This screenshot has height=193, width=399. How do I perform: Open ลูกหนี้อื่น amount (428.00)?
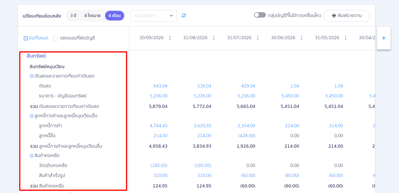coord(247,136)
